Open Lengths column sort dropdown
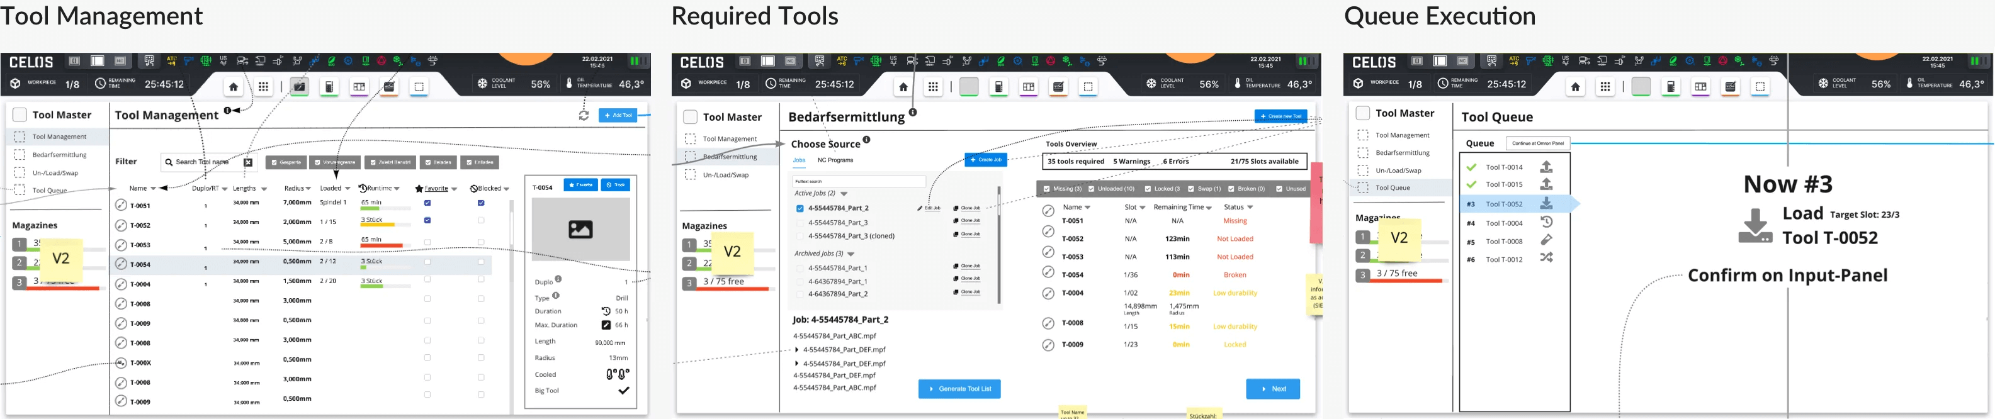The height and width of the screenshot is (419, 1995). [x=264, y=189]
